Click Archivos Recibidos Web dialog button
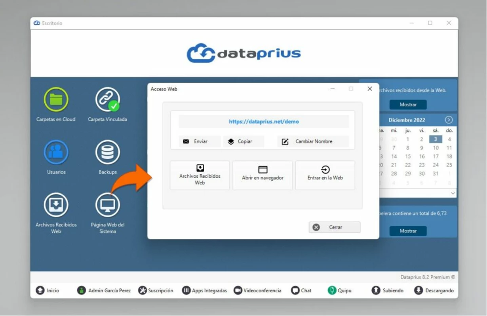487x316 pixels. pyautogui.click(x=200, y=175)
